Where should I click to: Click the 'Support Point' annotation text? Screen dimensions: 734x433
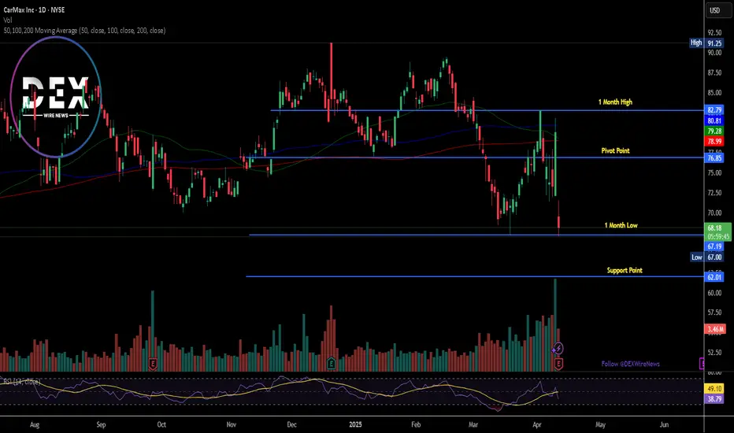point(625,270)
